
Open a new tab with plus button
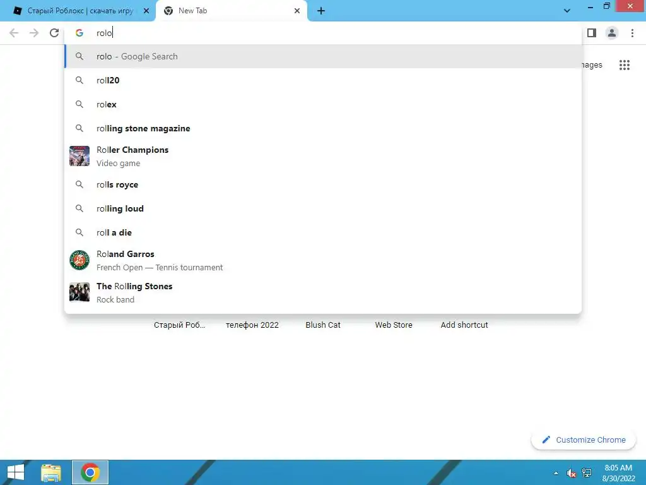pos(321,11)
